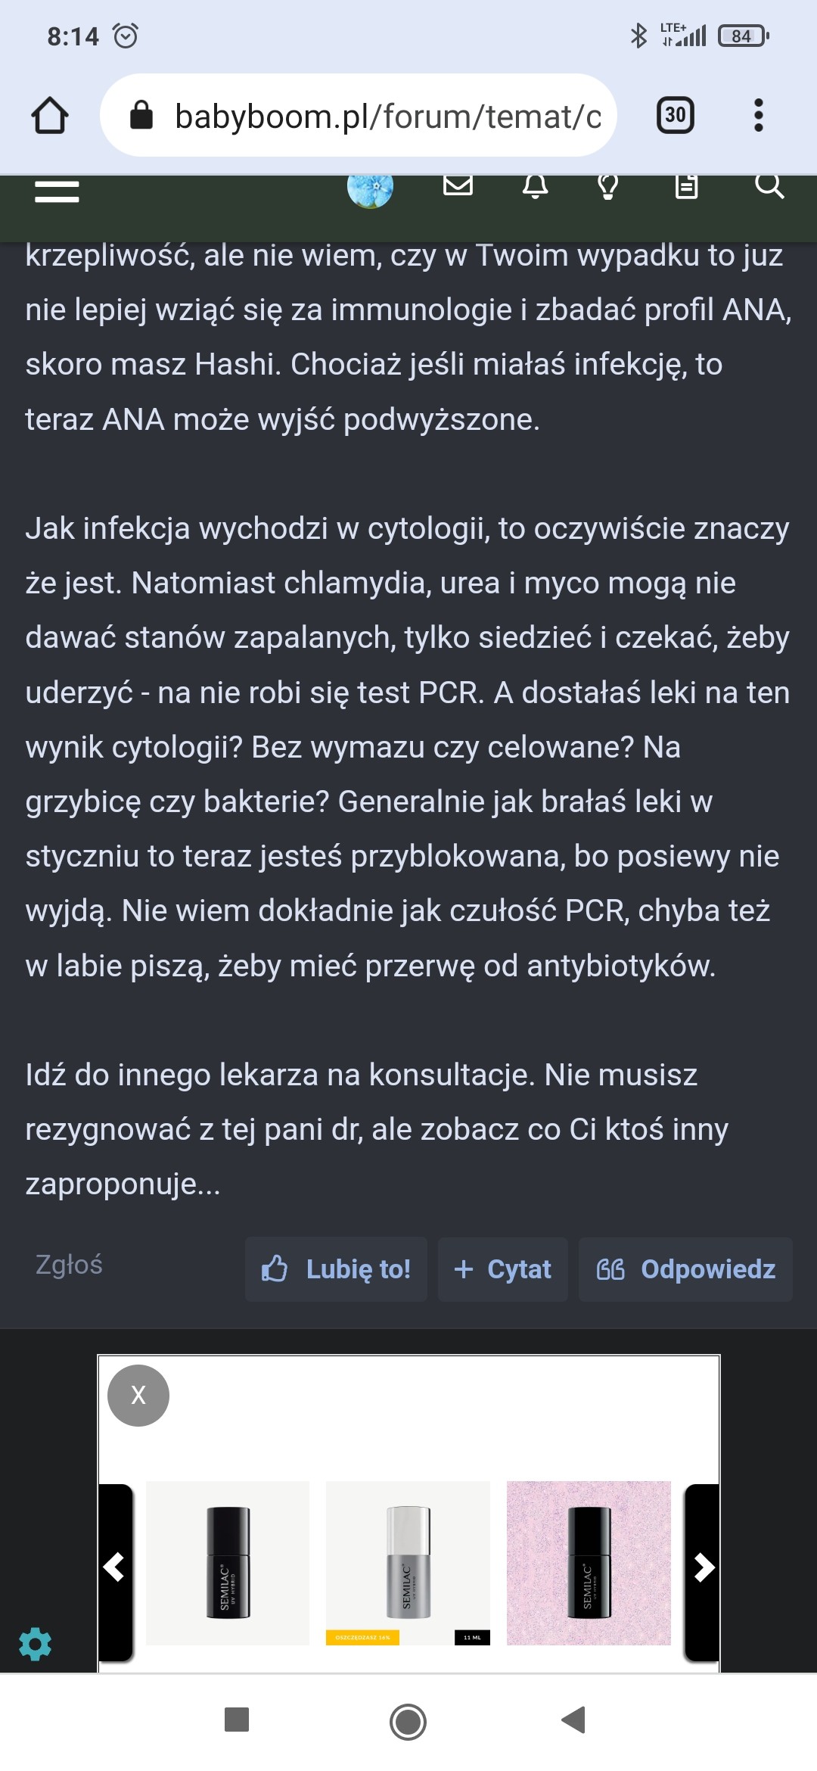This screenshot has height=1771, width=817.
Task: Open the forum hamburger menu
Action: coord(57,191)
